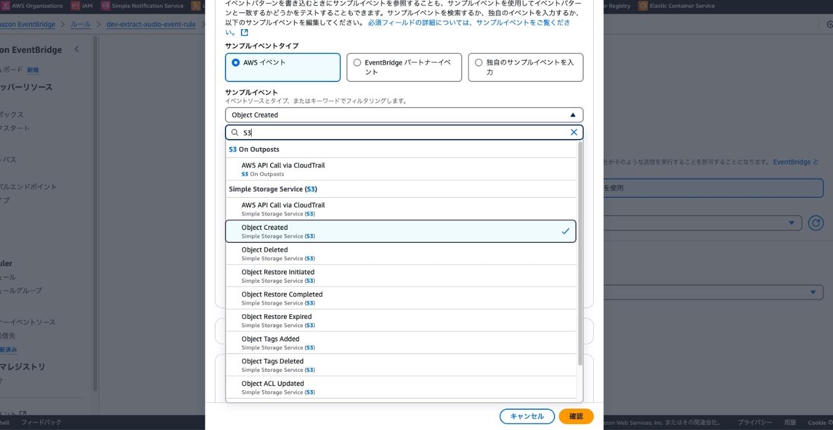The height and width of the screenshot is (430, 833).
Task: Collapse the Object Created sample event dropdown
Action: coord(404,115)
